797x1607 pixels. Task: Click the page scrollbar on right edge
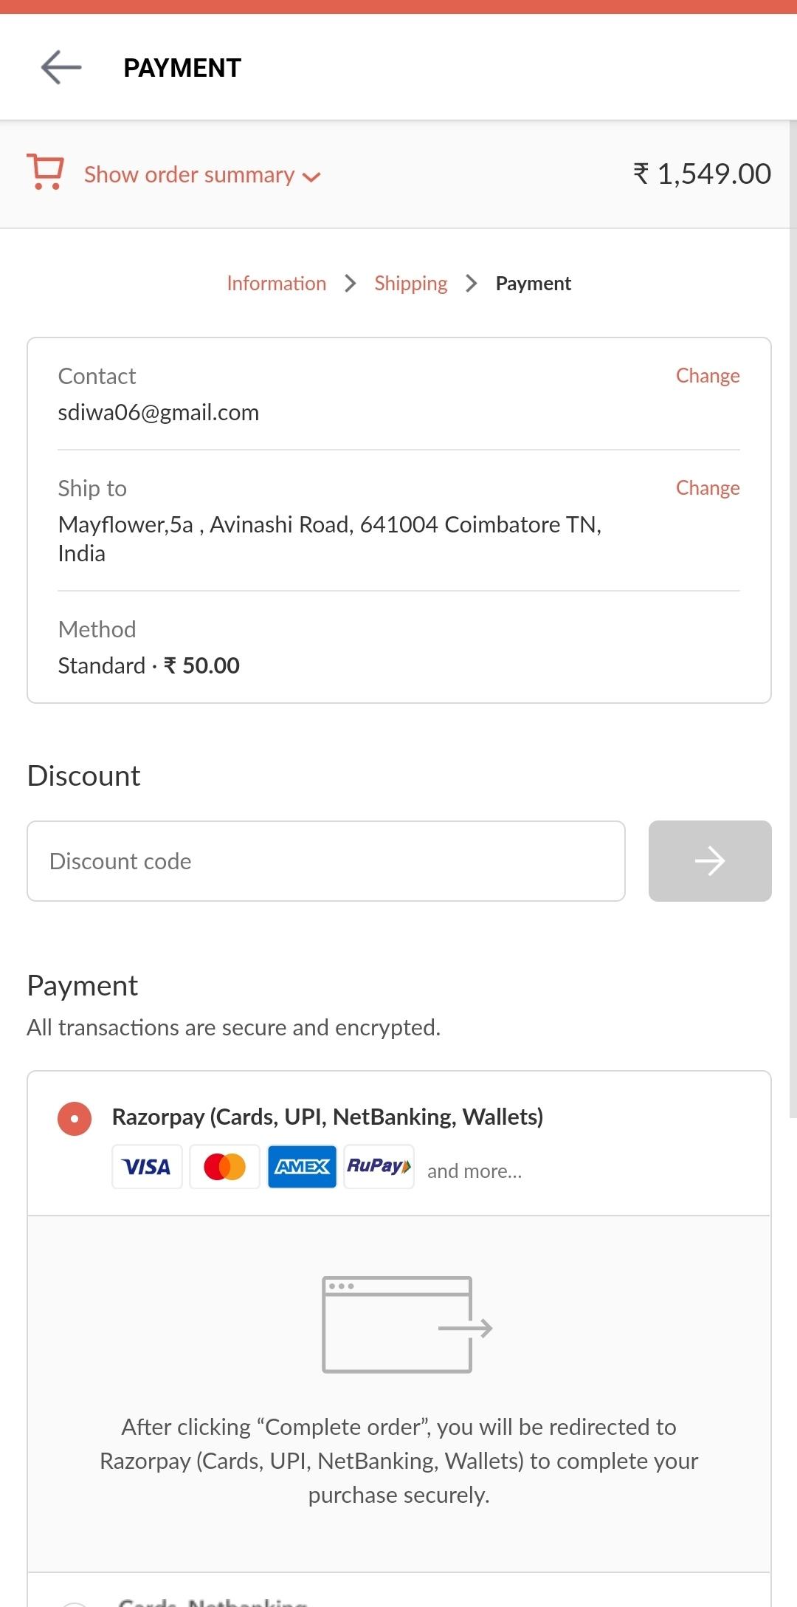pos(793,619)
